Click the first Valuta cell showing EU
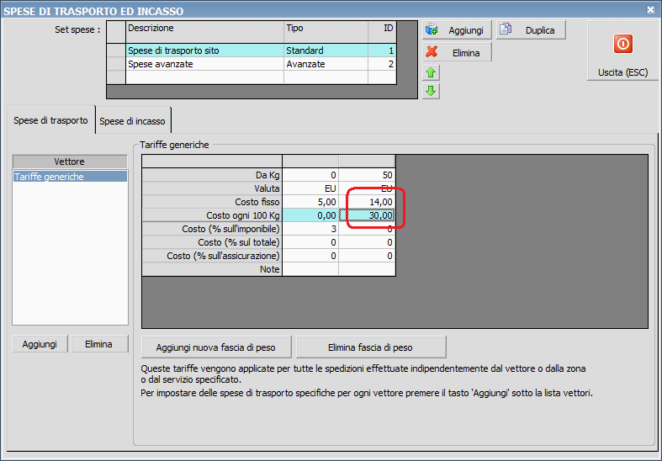The height and width of the screenshot is (461, 662). tap(310, 188)
